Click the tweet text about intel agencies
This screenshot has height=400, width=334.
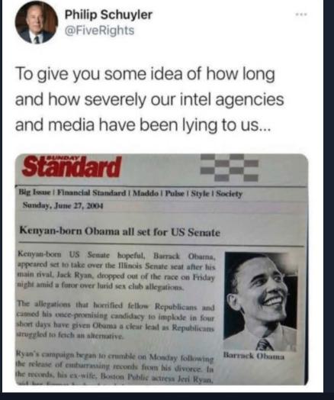click(149, 99)
